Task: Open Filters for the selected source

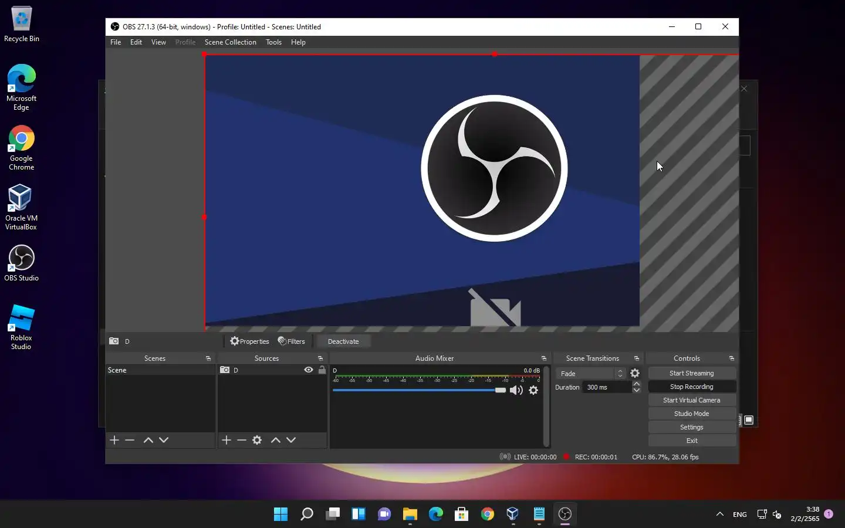Action: 292,341
